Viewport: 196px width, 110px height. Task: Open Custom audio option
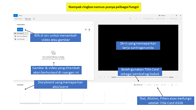[x=160, y=19]
